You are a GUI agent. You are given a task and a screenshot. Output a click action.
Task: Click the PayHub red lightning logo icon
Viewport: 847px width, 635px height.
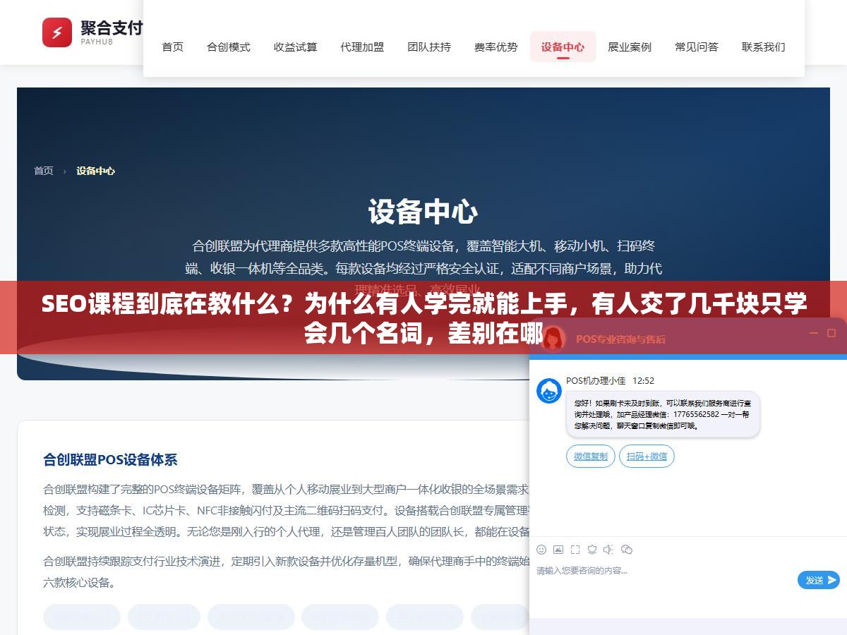click(57, 32)
